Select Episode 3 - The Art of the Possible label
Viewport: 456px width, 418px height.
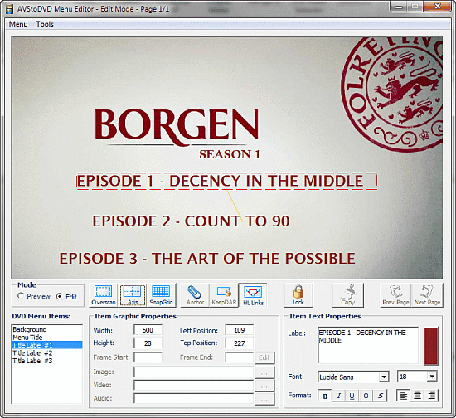(x=207, y=258)
